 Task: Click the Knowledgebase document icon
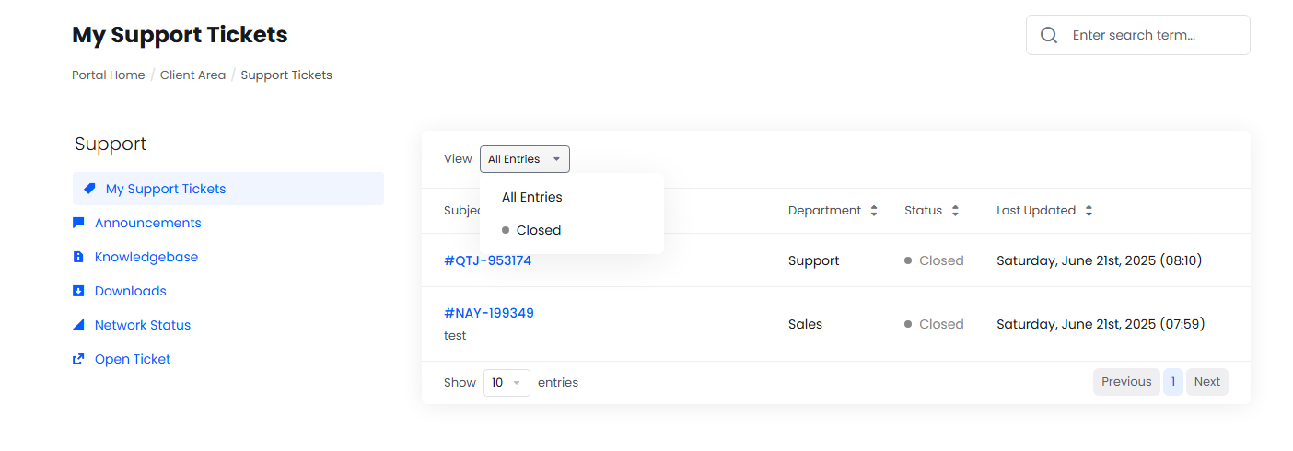coord(78,257)
